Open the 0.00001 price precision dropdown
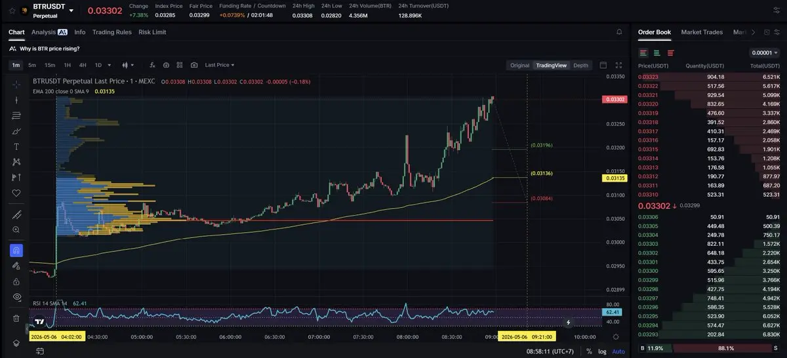Image resolution: width=787 pixels, height=358 pixels. [x=764, y=52]
